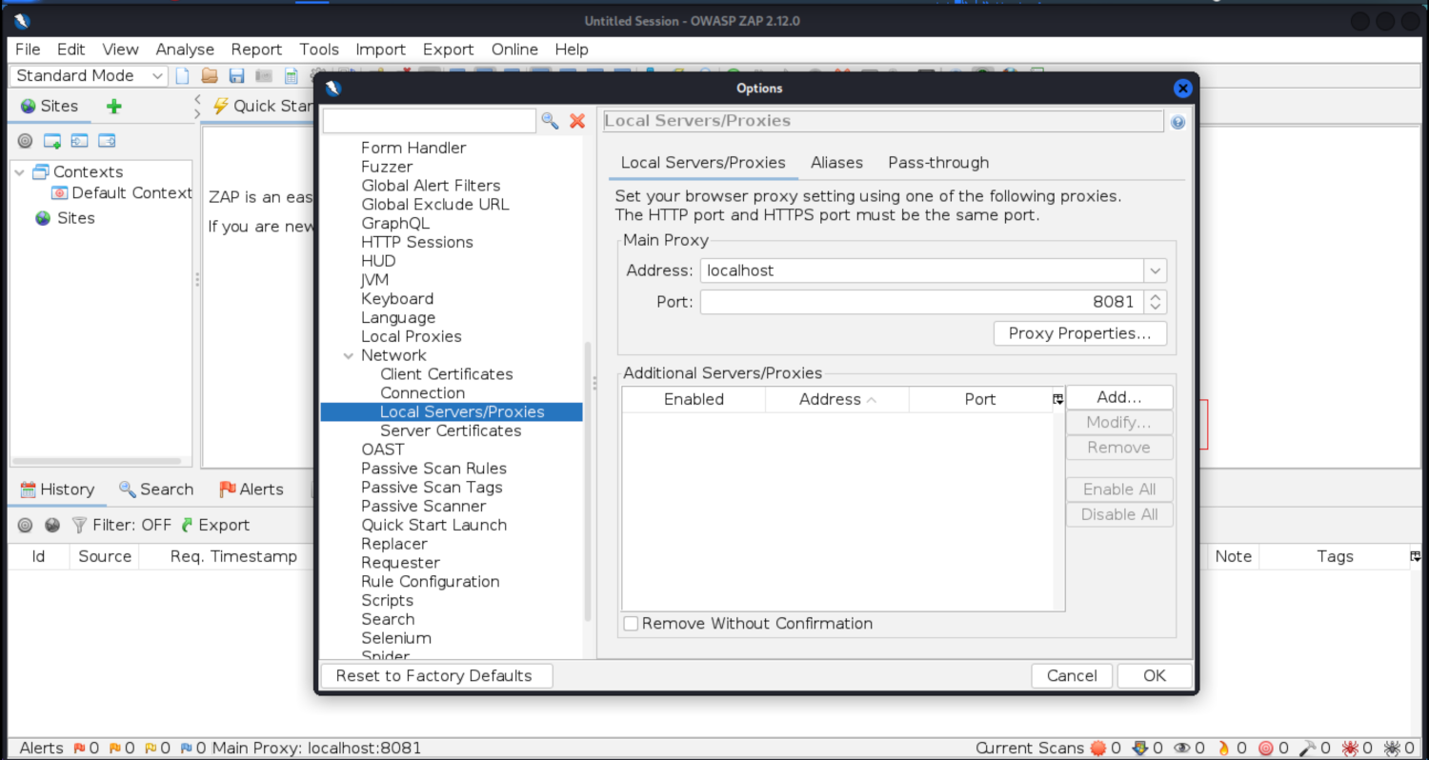The height and width of the screenshot is (760, 1429).
Task: Collapse the Contexts tree node
Action: [x=20, y=172]
